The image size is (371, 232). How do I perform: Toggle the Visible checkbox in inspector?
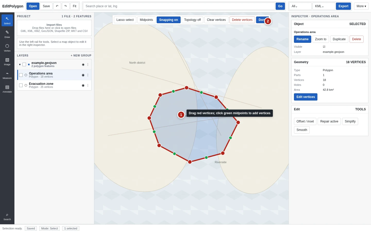[324, 47]
